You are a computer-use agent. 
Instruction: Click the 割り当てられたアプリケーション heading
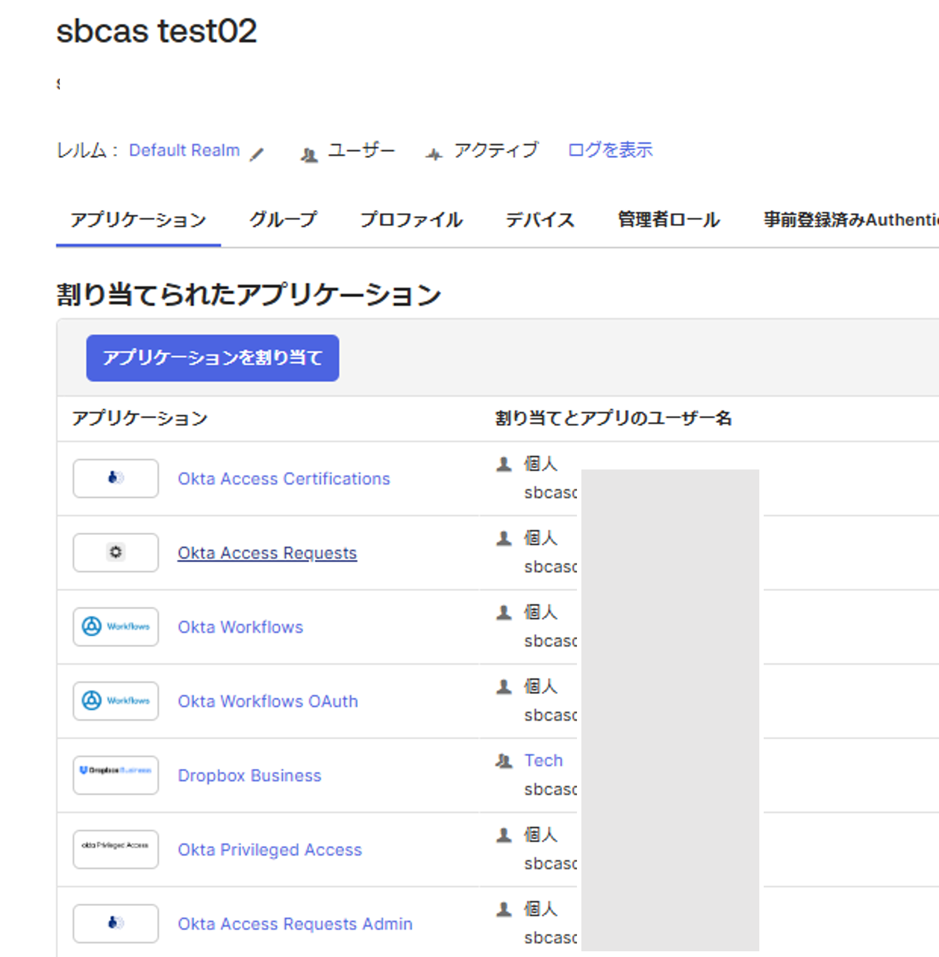[x=248, y=295]
